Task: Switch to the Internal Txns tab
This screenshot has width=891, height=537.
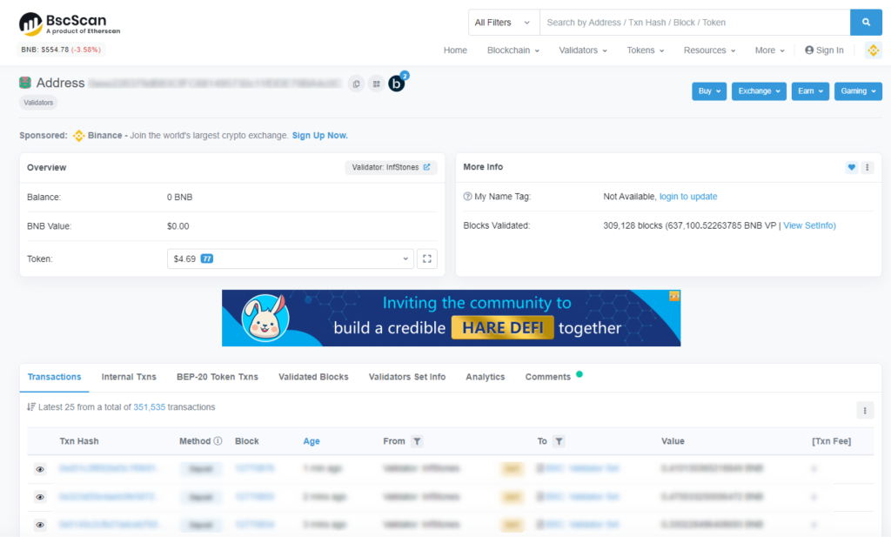Action: click(129, 377)
